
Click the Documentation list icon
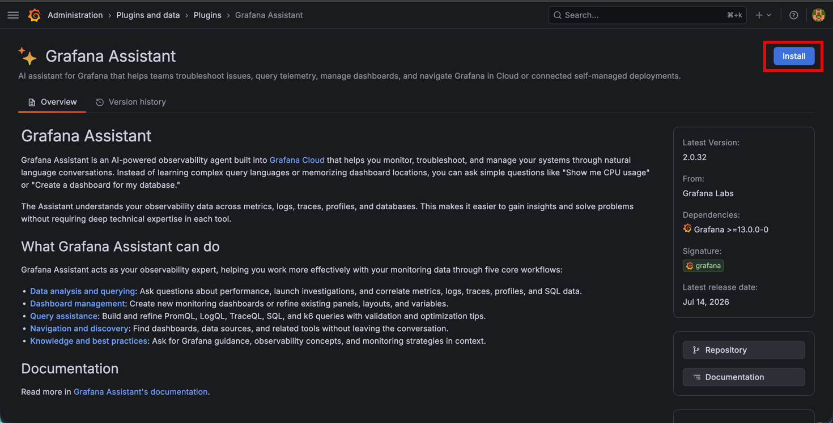click(x=696, y=377)
